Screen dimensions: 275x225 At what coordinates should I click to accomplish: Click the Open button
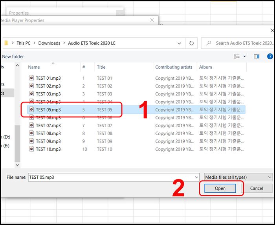220,188
